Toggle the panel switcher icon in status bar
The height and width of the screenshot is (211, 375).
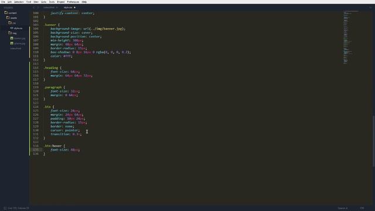tap(5, 209)
